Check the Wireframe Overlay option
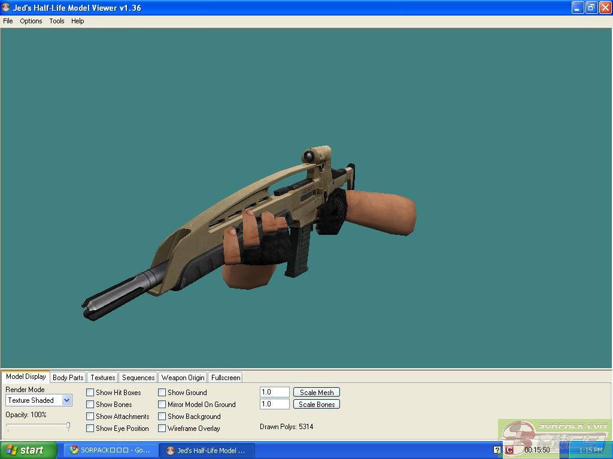Viewport: 613px width, 459px height. [x=162, y=429]
